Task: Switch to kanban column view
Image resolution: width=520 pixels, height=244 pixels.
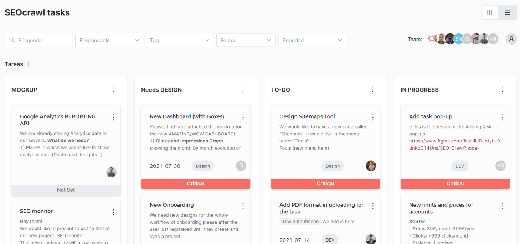Action: [490, 13]
